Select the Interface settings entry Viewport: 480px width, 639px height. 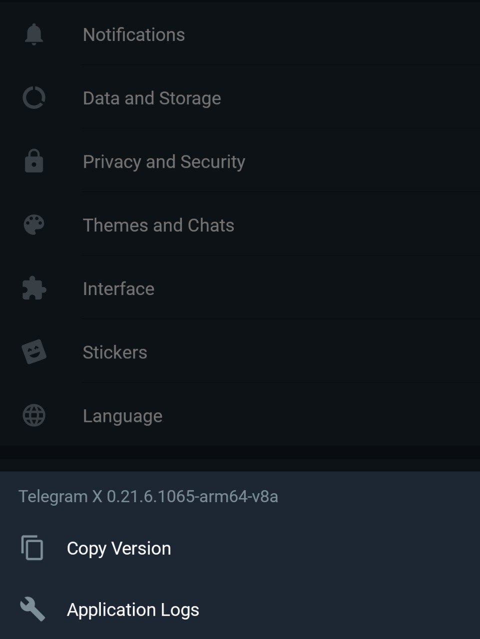[x=118, y=289]
